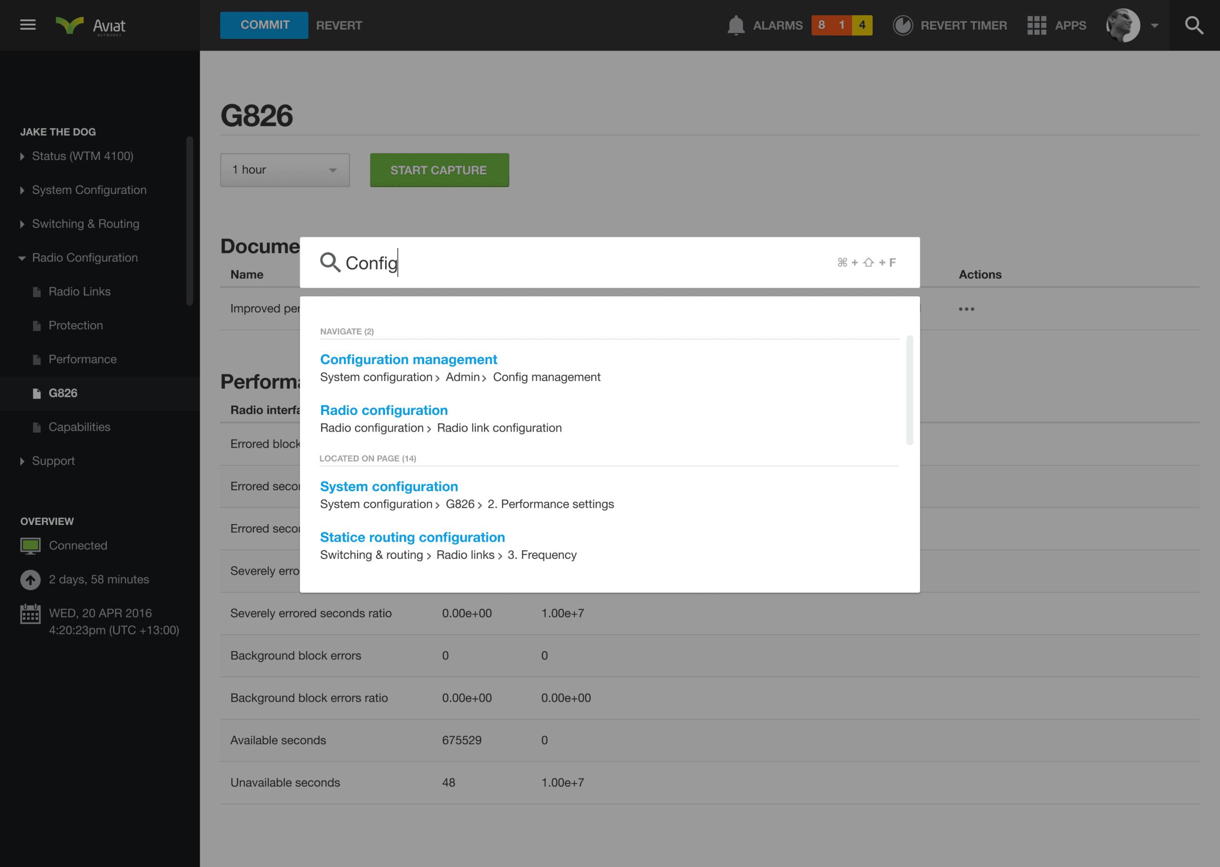
Task: Click the Capabilities page icon
Action: click(x=36, y=428)
